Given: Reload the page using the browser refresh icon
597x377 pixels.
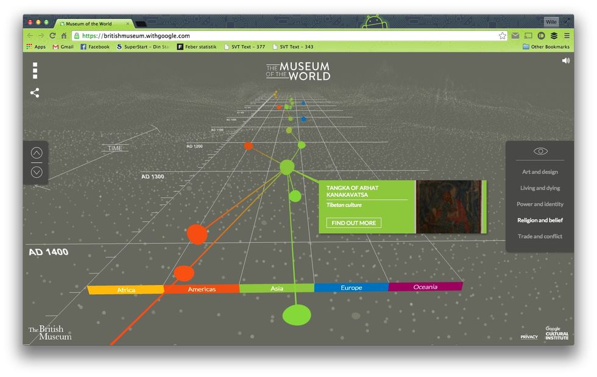Looking at the screenshot, I should [52, 36].
